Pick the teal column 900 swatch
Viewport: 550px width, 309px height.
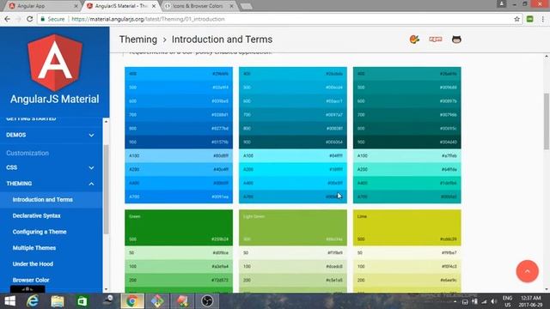(406, 142)
